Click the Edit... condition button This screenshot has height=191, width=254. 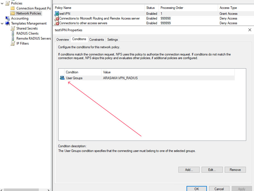(212, 170)
